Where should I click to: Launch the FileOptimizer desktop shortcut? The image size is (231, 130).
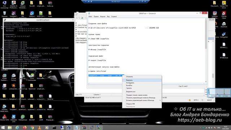click(23, 118)
